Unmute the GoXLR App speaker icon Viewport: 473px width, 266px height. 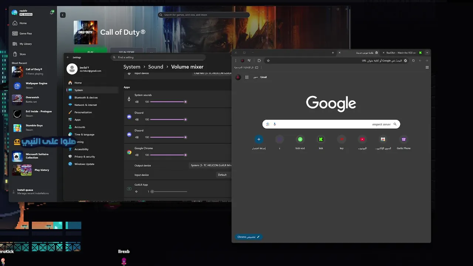[x=137, y=191]
